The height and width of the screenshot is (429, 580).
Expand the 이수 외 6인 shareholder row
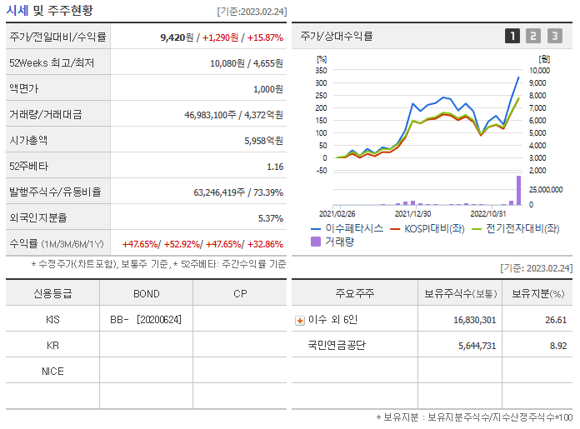tap(300, 320)
